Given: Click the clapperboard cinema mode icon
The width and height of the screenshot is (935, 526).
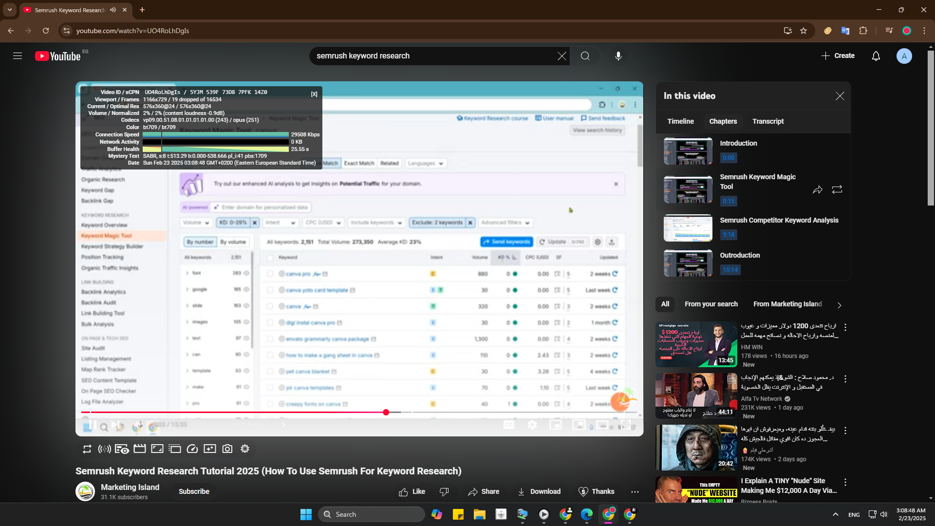Looking at the screenshot, I should click(x=140, y=449).
